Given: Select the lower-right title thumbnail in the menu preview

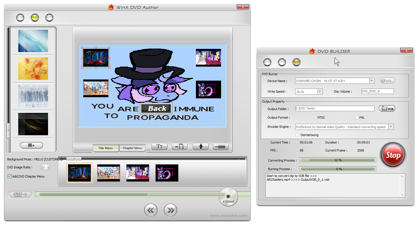Looking at the screenshot, I should point(208,89).
